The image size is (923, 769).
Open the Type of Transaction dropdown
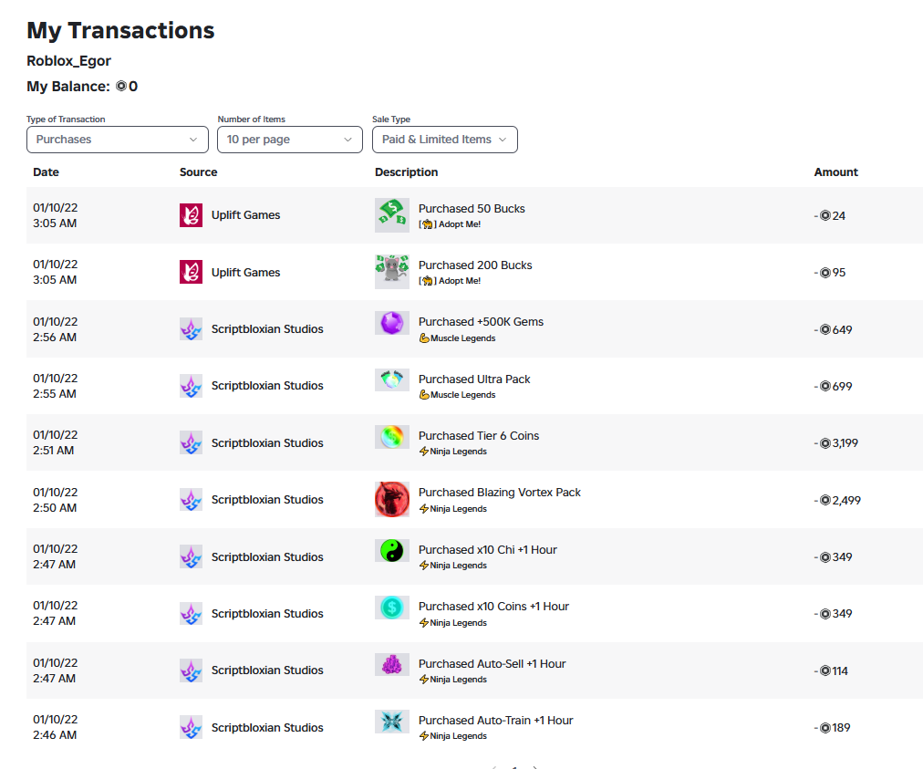pos(117,140)
